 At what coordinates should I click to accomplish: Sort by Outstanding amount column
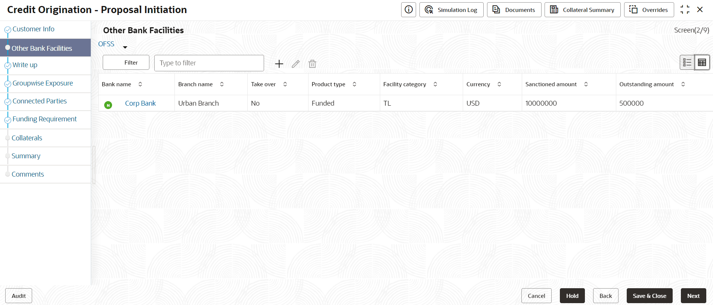pos(683,84)
